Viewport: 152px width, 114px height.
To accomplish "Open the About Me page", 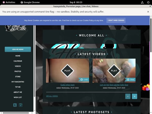I will (18, 92).
